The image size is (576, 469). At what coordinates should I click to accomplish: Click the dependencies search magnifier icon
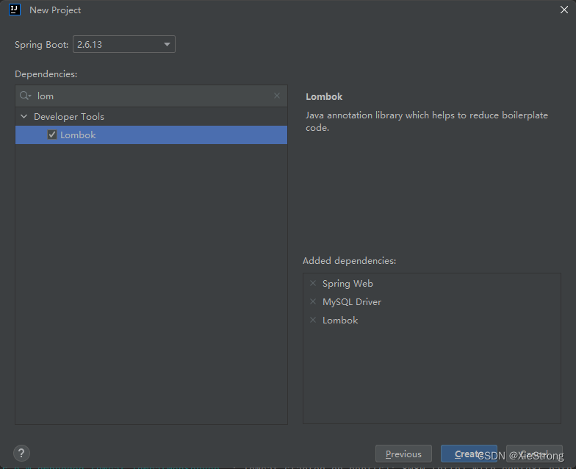click(x=25, y=96)
